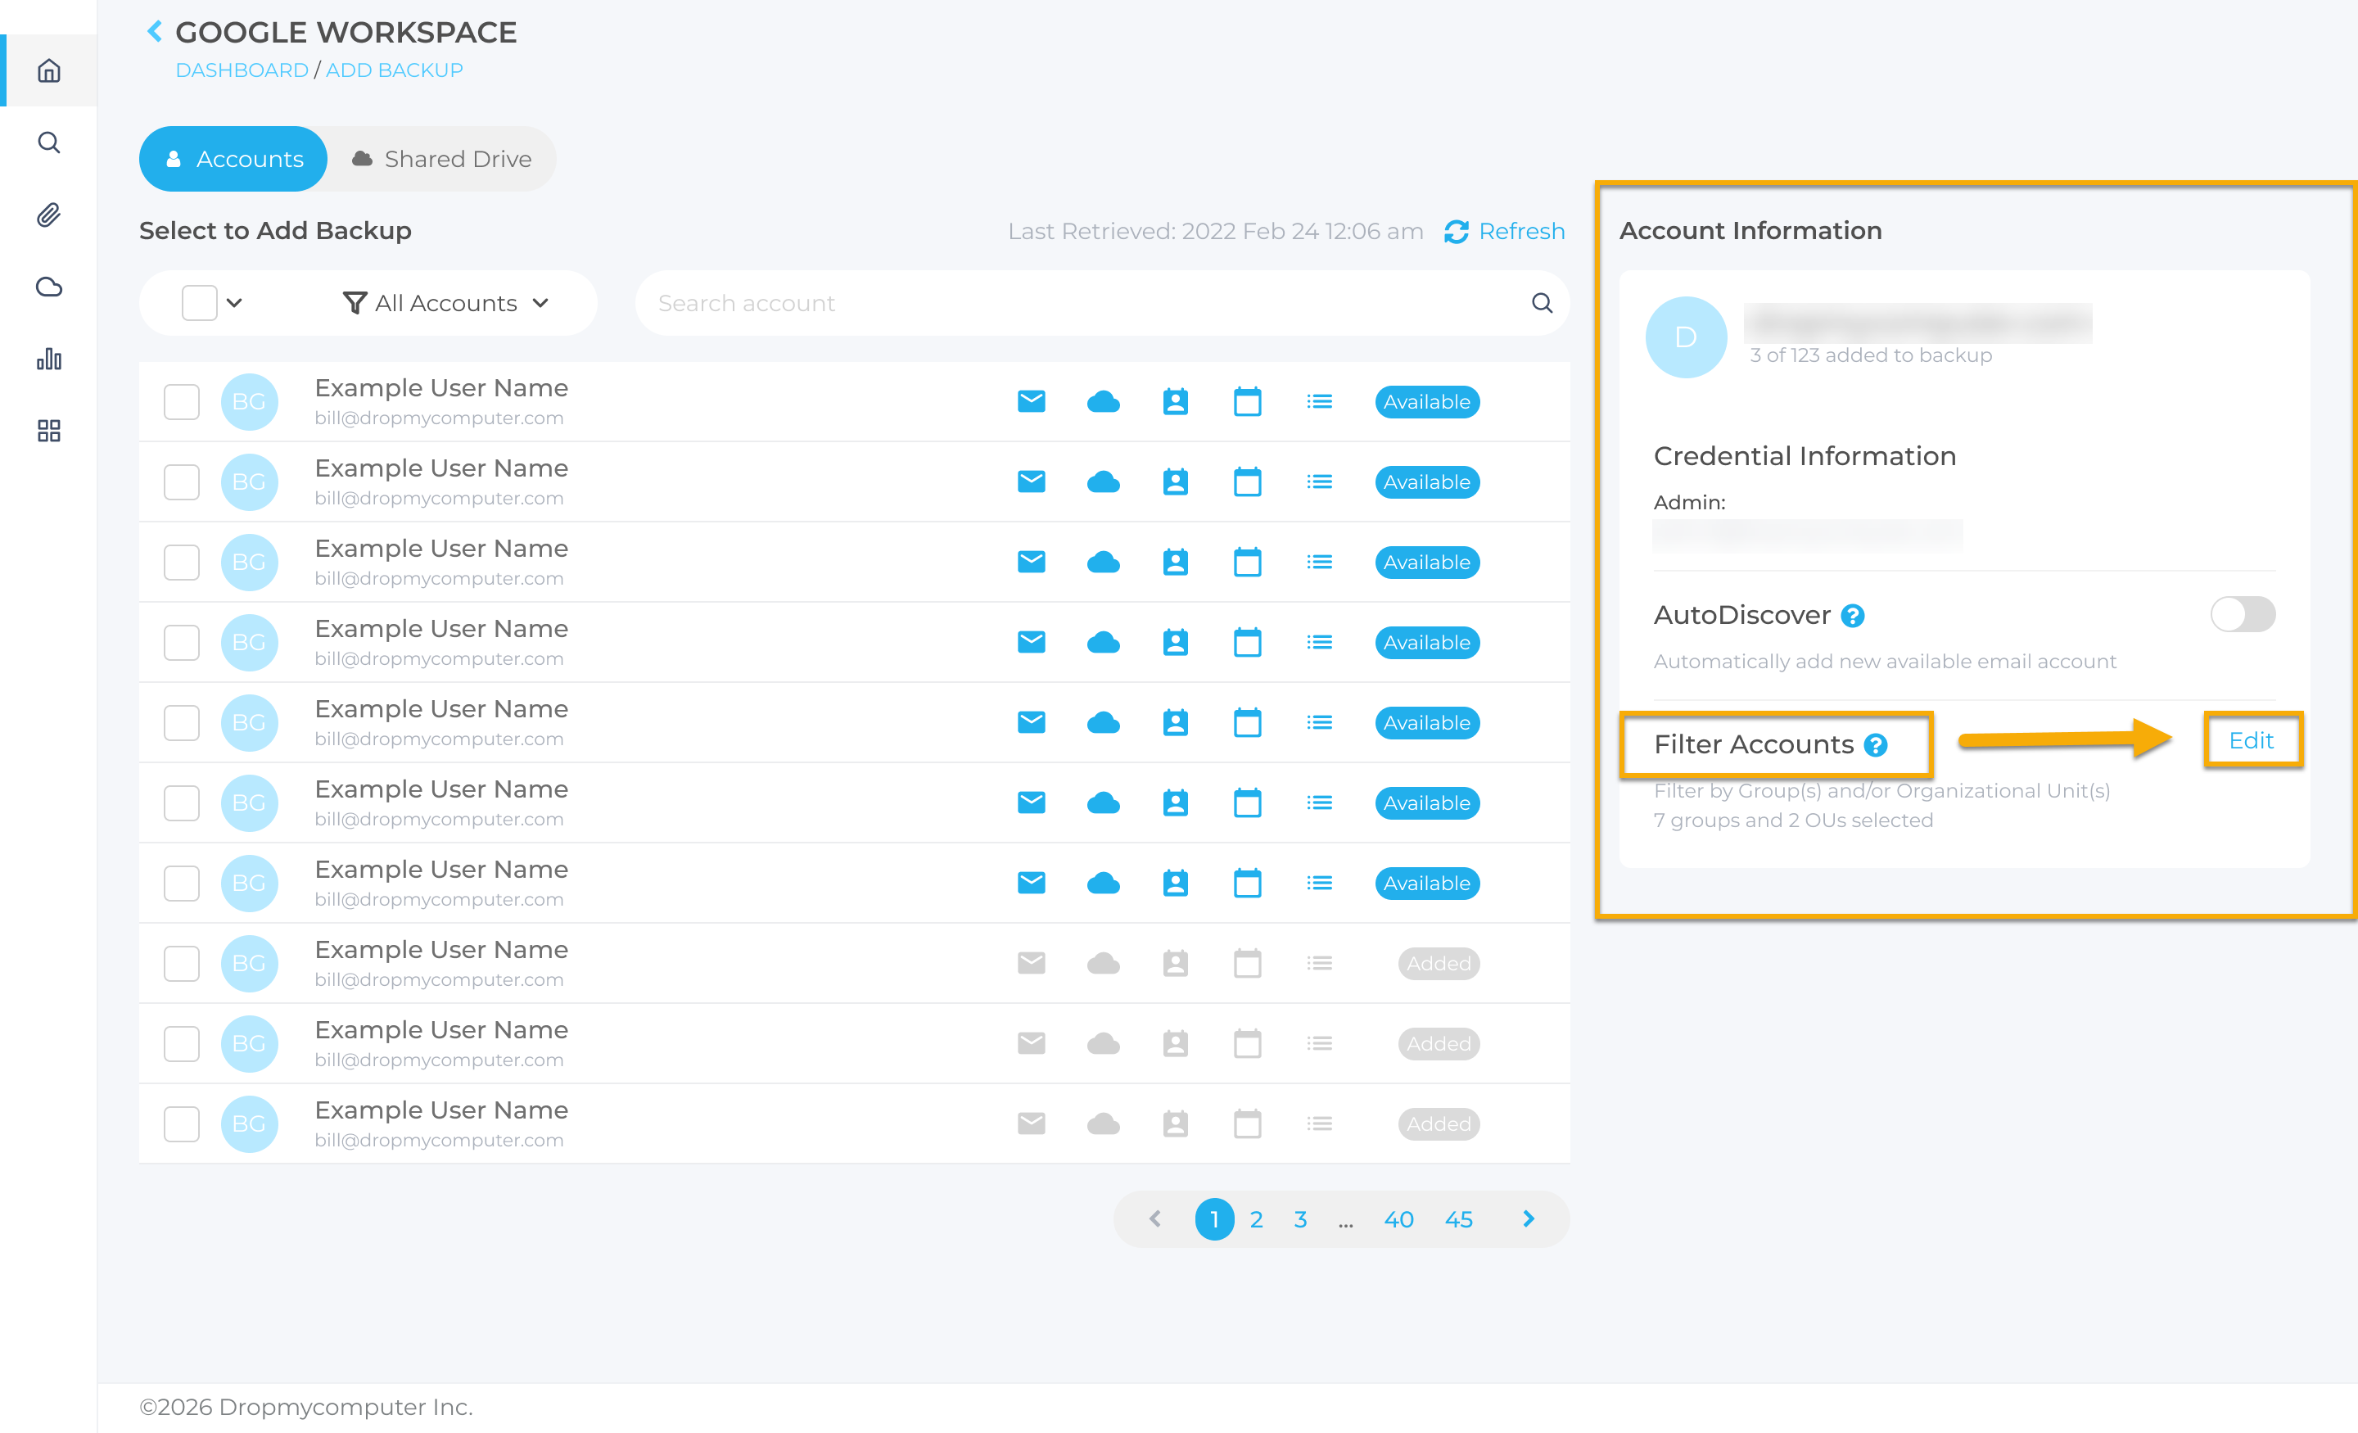Jump to page 40 in pagination
The width and height of the screenshot is (2358, 1433).
click(1398, 1218)
